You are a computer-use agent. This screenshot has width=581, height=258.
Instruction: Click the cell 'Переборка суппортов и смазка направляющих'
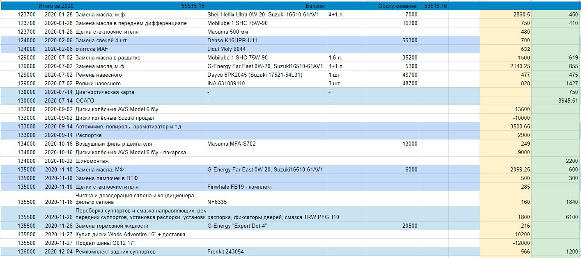140,214
